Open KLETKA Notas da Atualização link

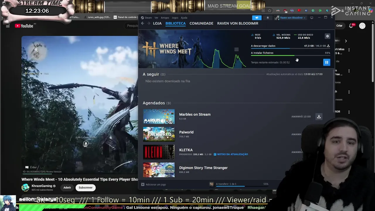(x=231, y=154)
